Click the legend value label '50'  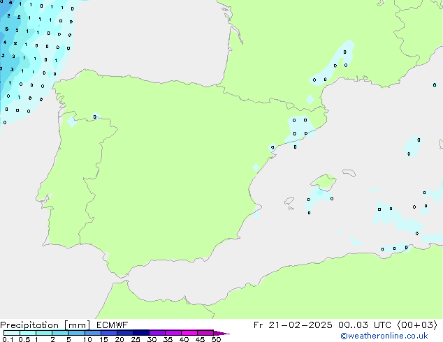point(216,339)
